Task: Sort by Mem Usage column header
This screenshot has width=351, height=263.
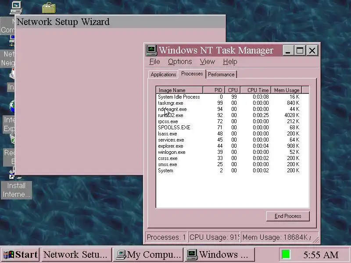Action: tap(287, 90)
